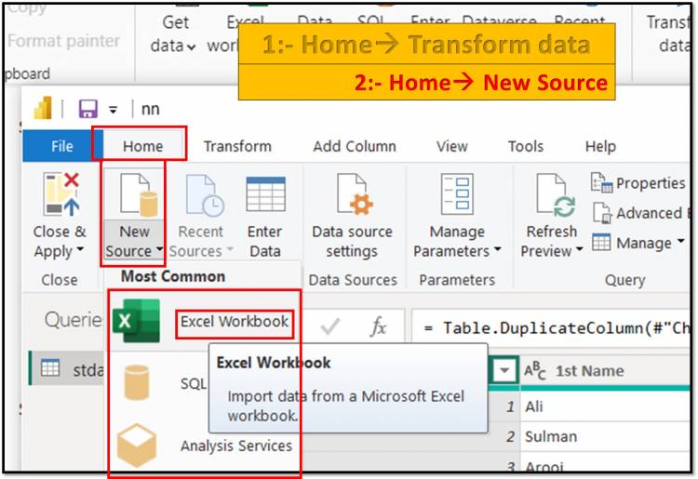Expand the Close & Apply dropdown arrow
Screen dimensions: 698x479
(80, 249)
